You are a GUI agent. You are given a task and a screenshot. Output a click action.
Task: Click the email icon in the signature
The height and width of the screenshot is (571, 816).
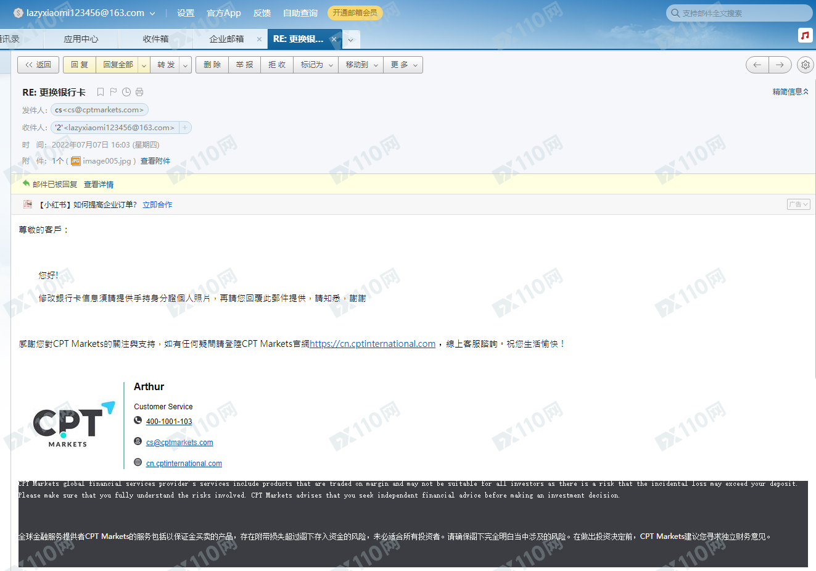tap(138, 441)
